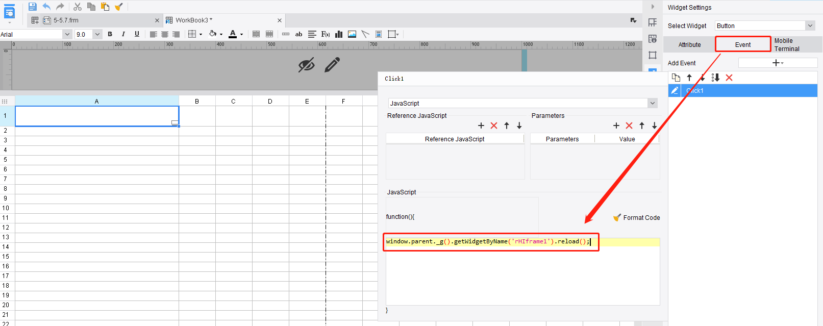
Task: Click the Save icon in top toolbar
Action: point(33,7)
